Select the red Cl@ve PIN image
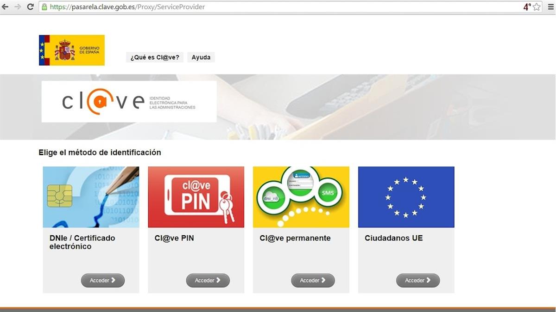 (x=196, y=197)
